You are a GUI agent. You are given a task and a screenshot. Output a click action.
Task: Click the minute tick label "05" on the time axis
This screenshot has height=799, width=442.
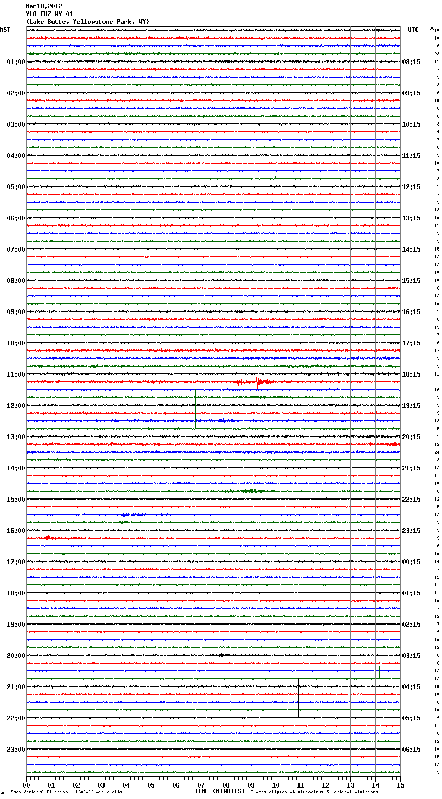[x=151, y=785]
